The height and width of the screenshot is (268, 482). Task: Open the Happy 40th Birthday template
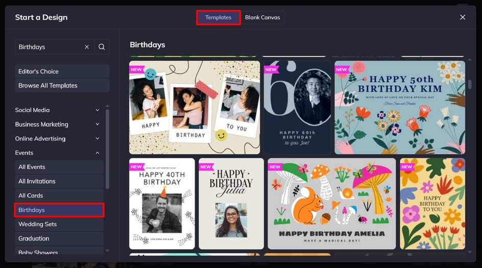coord(162,204)
